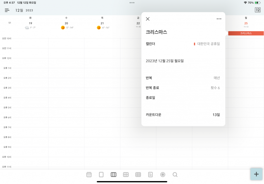Viewport: 264px width, 184px height.
Task: Tap the 반복 종료 value 횟수 6
Action: pos(215,88)
